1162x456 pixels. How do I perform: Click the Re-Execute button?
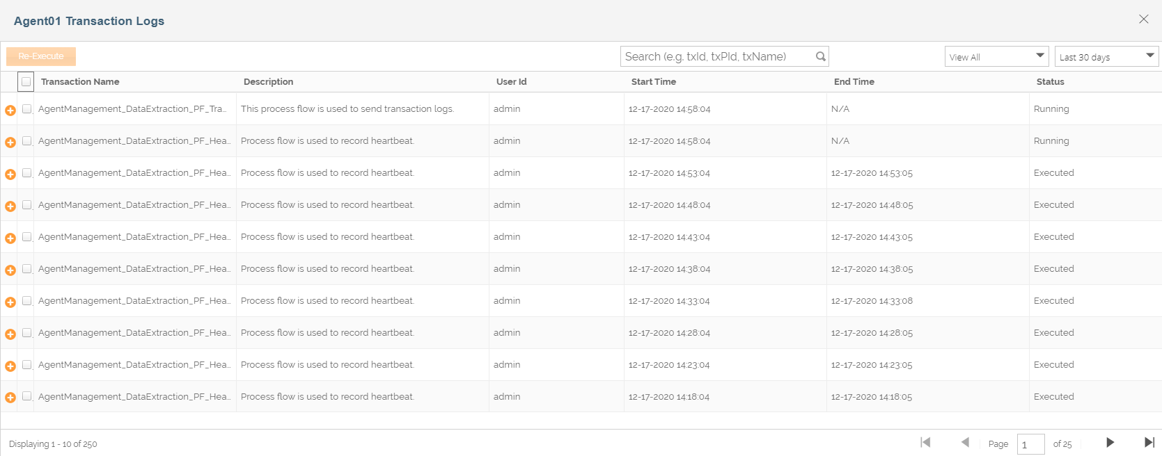(x=41, y=56)
